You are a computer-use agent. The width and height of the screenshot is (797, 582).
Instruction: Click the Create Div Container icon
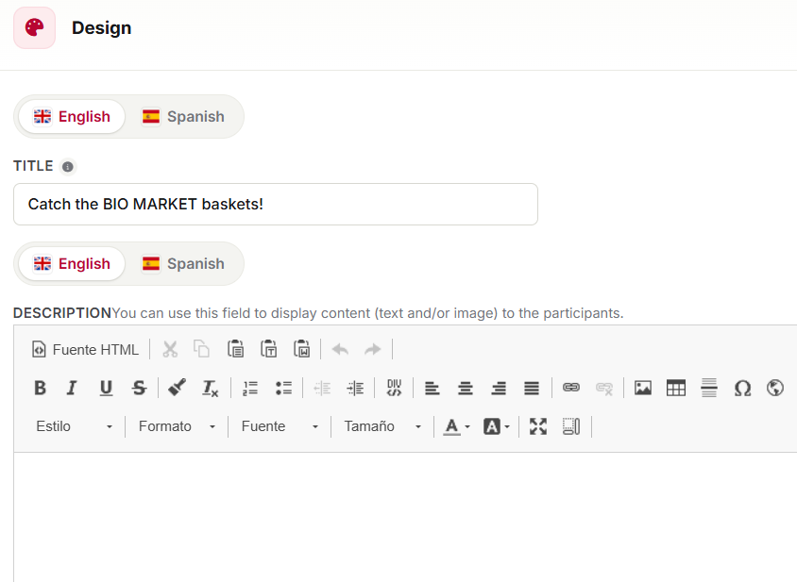(394, 389)
